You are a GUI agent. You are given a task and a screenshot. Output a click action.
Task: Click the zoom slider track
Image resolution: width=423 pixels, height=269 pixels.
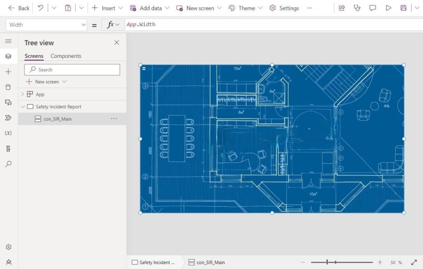[342, 262]
